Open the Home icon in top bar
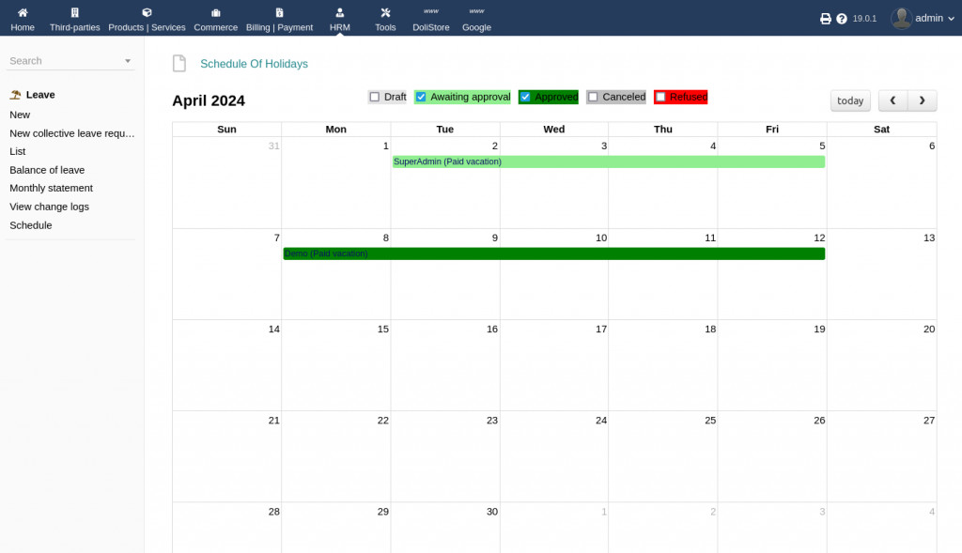This screenshot has width=962, height=553. [23, 13]
